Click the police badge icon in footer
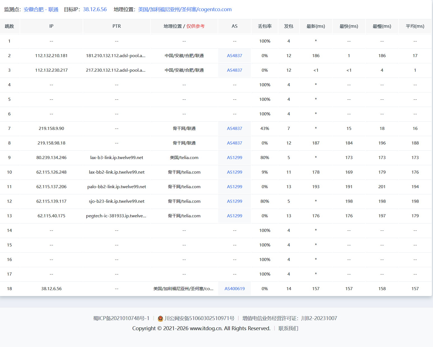 160,318
